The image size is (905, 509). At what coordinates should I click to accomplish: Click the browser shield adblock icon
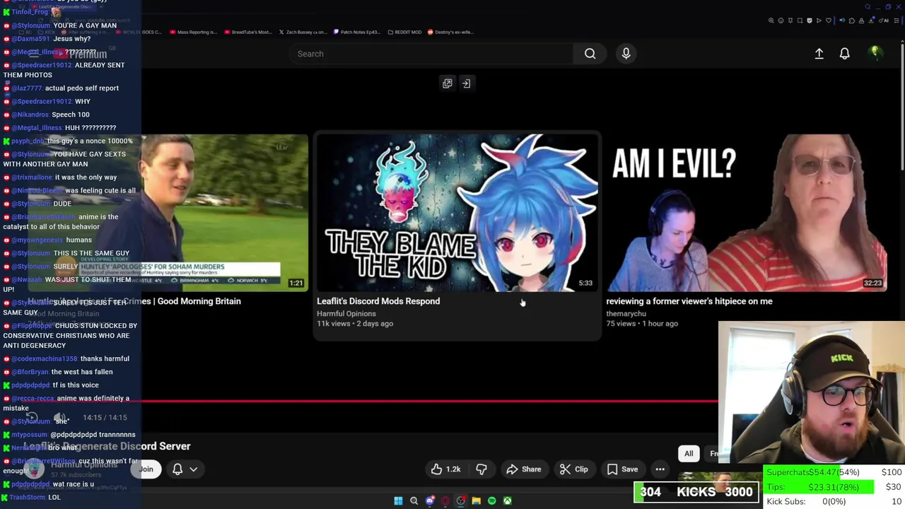click(810, 21)
